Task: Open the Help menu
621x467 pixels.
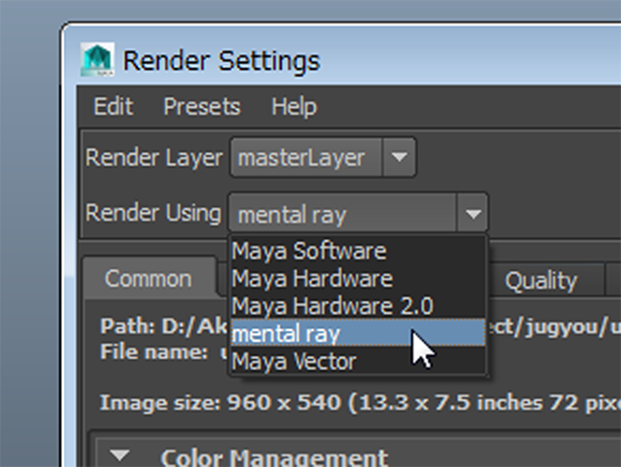Action: pyautogui.click(x=294, y=106)
